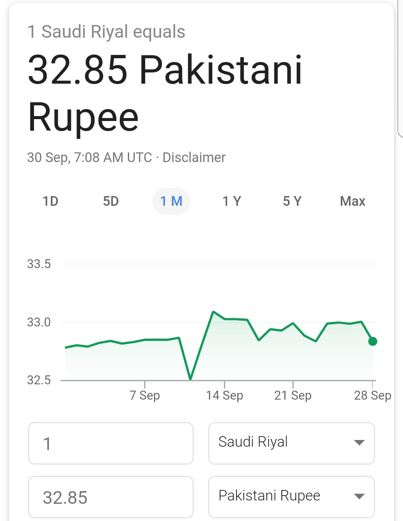
Task: Click the 14 Sep axis marker
Action: [x=224, y=395]
